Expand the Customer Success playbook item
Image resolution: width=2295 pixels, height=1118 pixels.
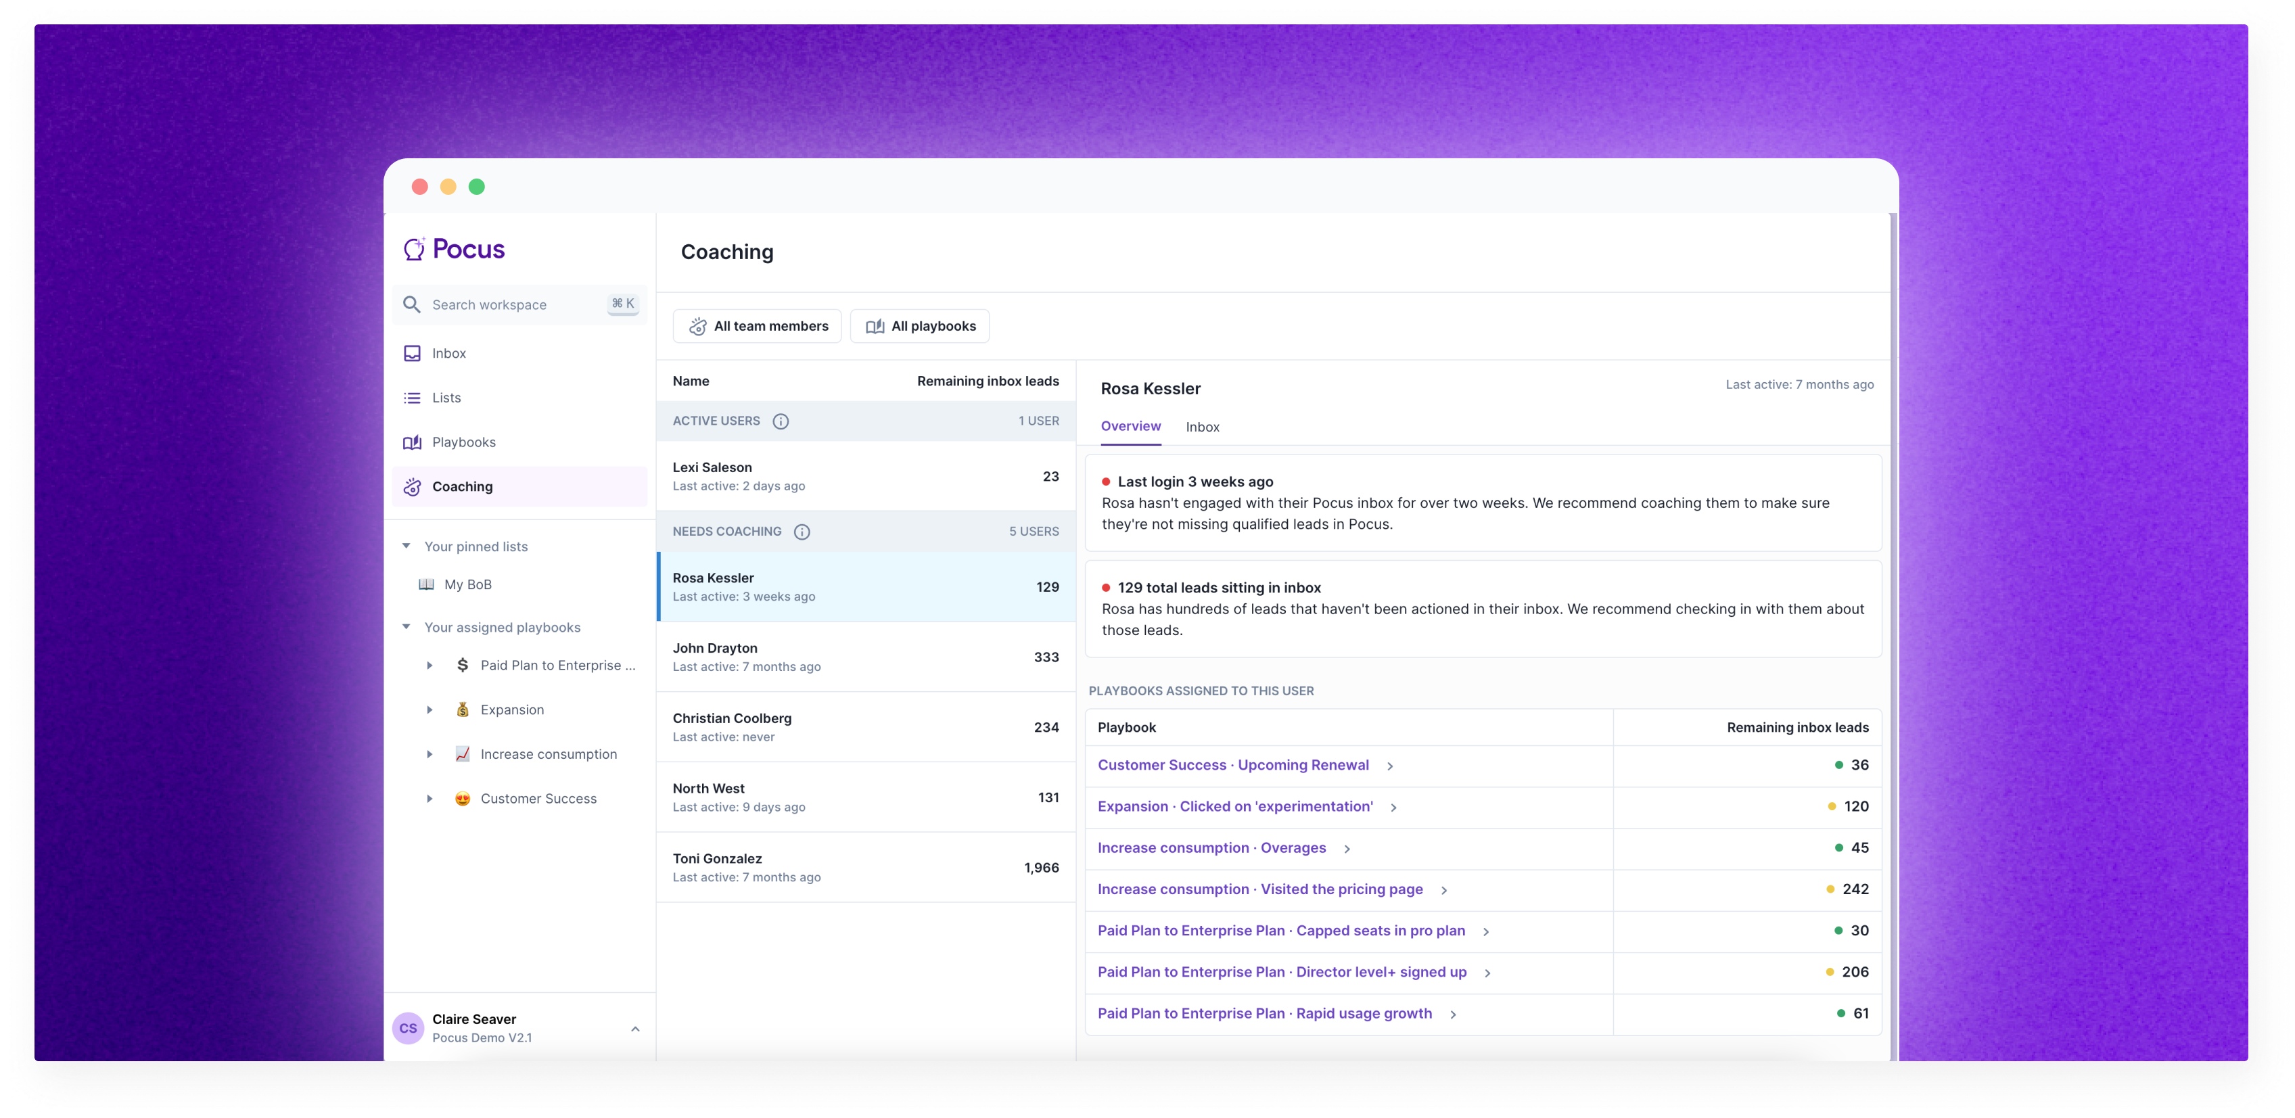[430, 799]
